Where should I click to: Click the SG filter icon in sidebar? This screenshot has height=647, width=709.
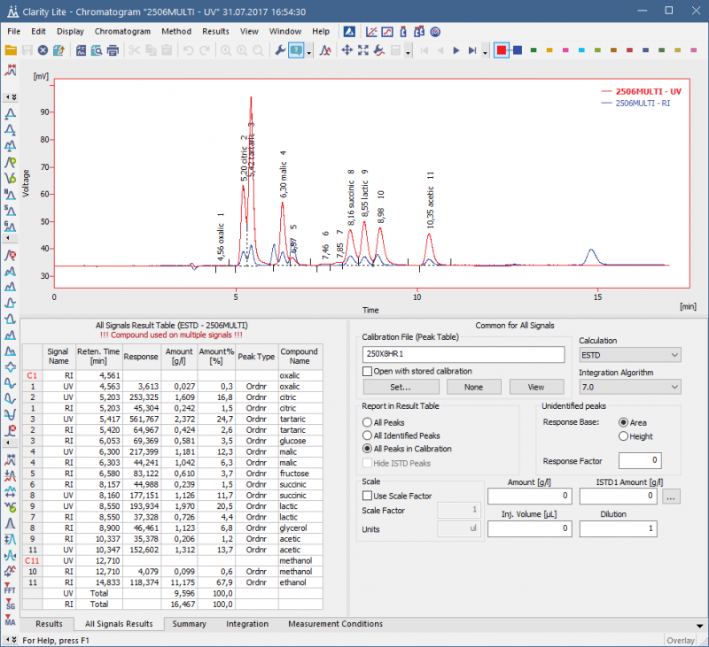(11, 603)
